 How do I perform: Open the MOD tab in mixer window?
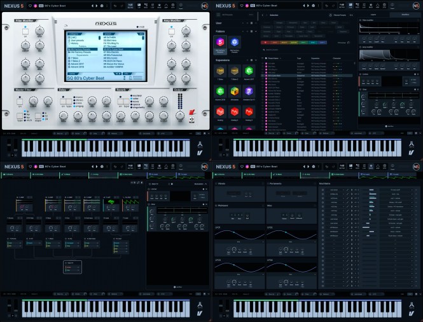(x=159, y=167)
